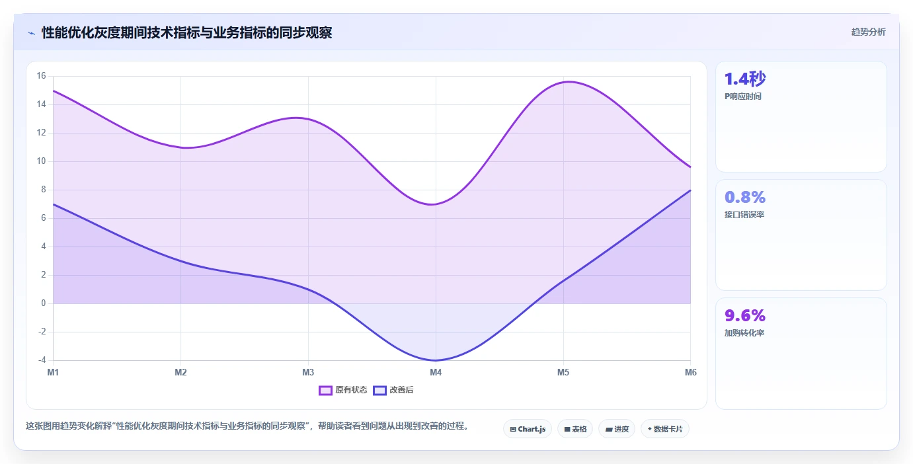Click the M6 x-axis label
Viewport: 913px width, 464px height.
pos(691,372)
